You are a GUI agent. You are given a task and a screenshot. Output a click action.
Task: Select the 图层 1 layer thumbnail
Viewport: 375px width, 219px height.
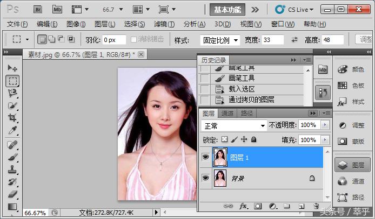pos(220,157)
